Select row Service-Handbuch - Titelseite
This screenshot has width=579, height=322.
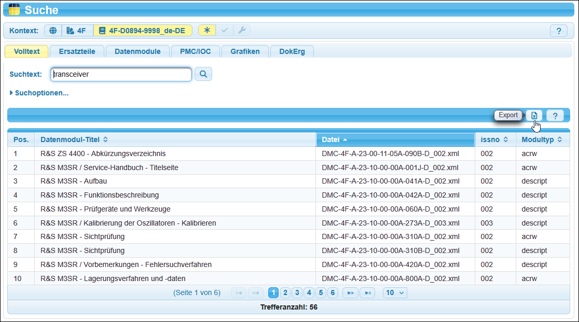coord(288,167)
